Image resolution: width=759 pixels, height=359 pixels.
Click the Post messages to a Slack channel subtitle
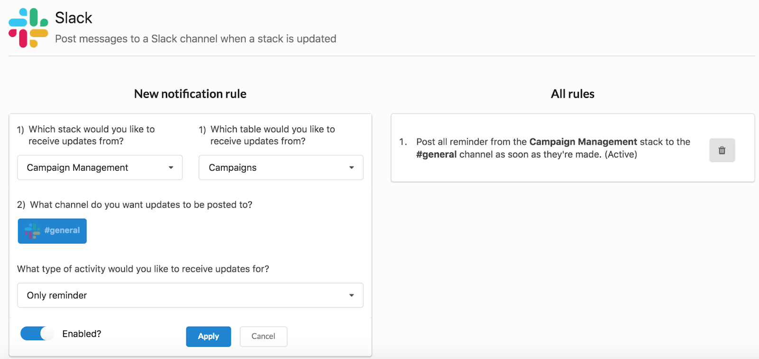tap(195, 39)
